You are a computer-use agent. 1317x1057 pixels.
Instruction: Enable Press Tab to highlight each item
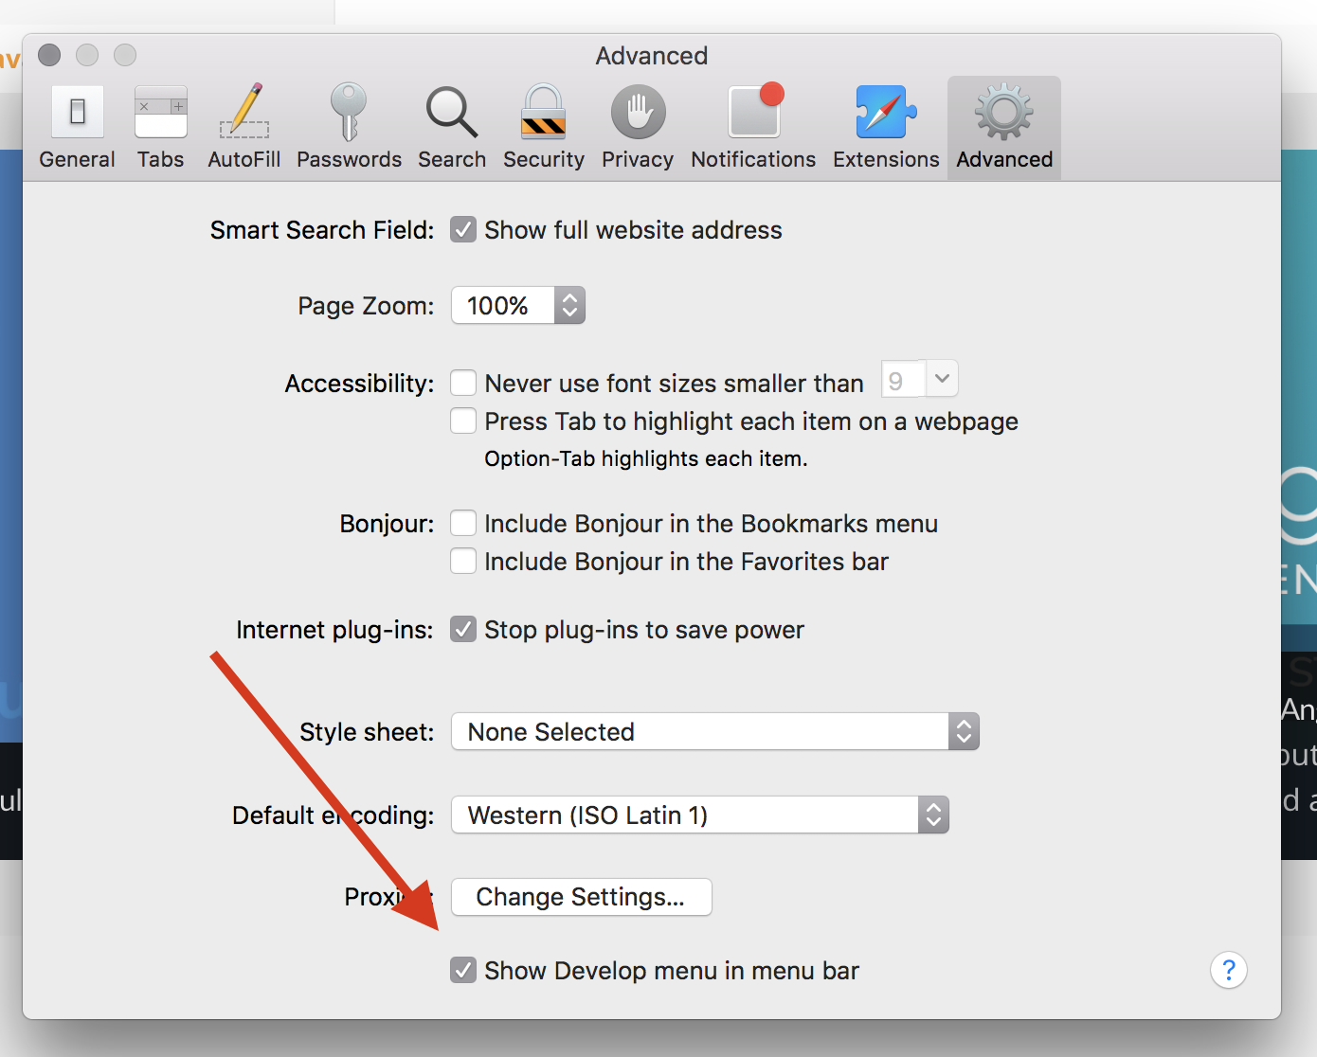pyautogui.click(x=463, y=421)
